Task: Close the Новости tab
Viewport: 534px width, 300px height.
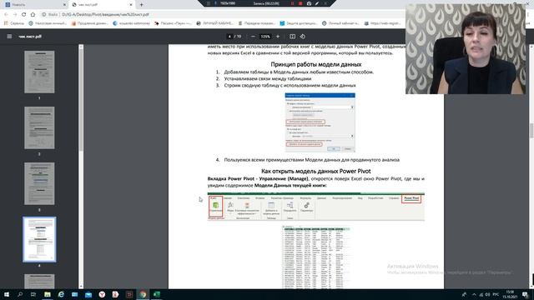Action: point(64,5)
